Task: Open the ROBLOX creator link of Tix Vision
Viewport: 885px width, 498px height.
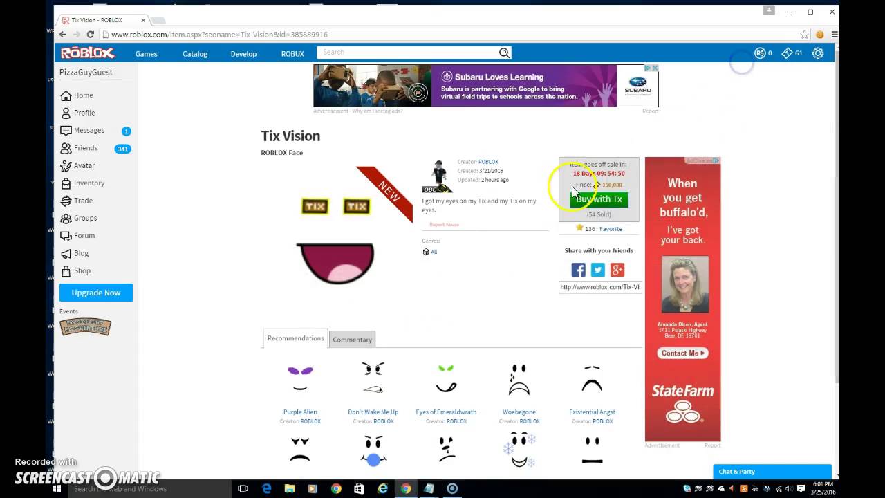Action: pyautogui.click(x=488, y=162)
